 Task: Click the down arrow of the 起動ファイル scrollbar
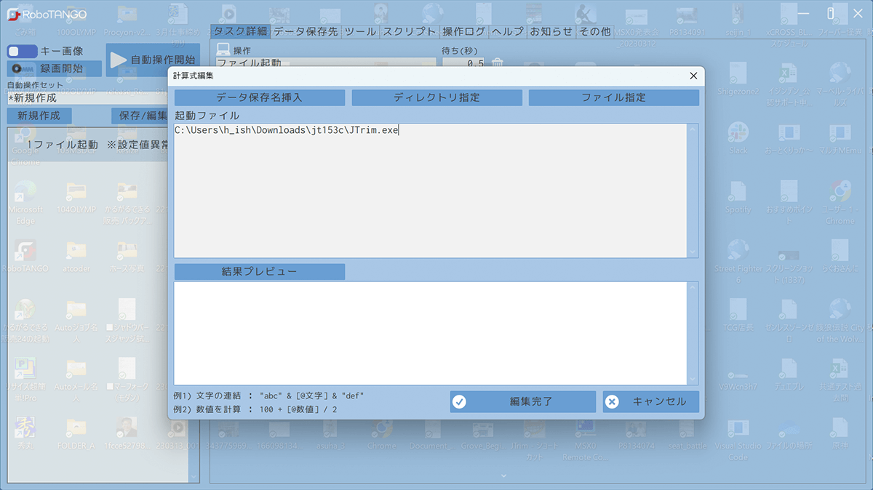coord(692,252)
